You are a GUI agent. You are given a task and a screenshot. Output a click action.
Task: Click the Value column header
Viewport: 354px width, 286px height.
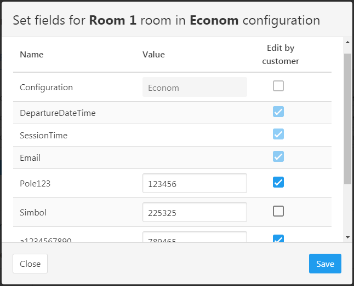(x=153, y=55)
